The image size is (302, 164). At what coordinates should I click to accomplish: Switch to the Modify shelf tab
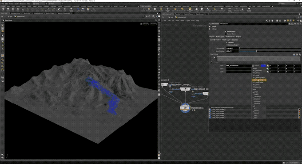coord(8,6)
